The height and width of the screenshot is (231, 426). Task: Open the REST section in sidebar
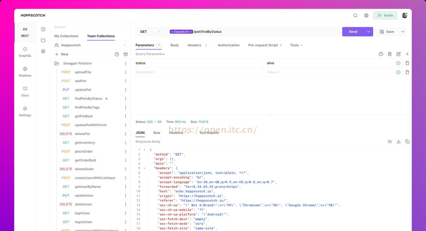tap(25, 32)
